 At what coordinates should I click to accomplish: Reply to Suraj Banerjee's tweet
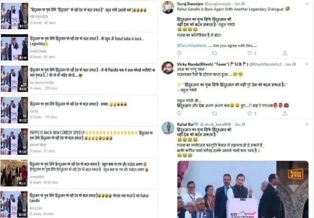click(179, 53)
